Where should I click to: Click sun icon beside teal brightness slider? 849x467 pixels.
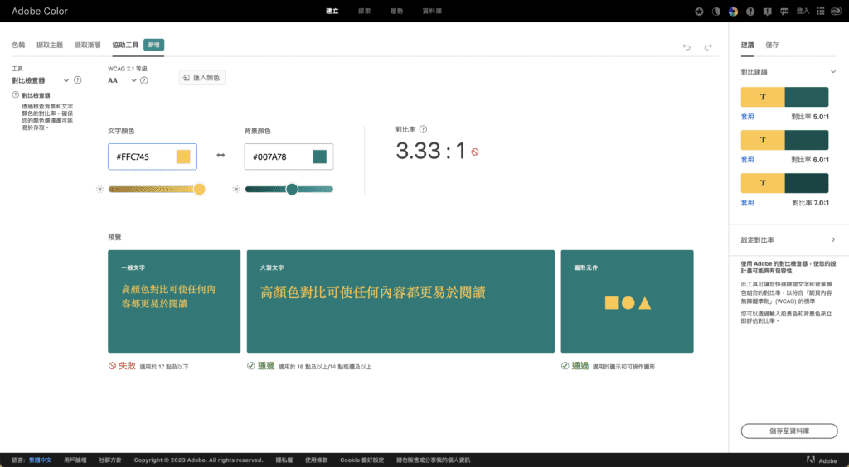point(236,189)
